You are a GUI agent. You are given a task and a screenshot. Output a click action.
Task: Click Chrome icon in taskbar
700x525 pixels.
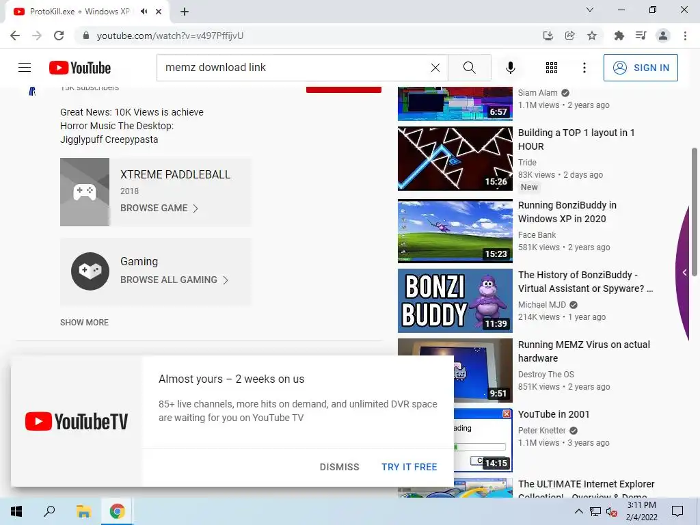click(x=117, y=511)
